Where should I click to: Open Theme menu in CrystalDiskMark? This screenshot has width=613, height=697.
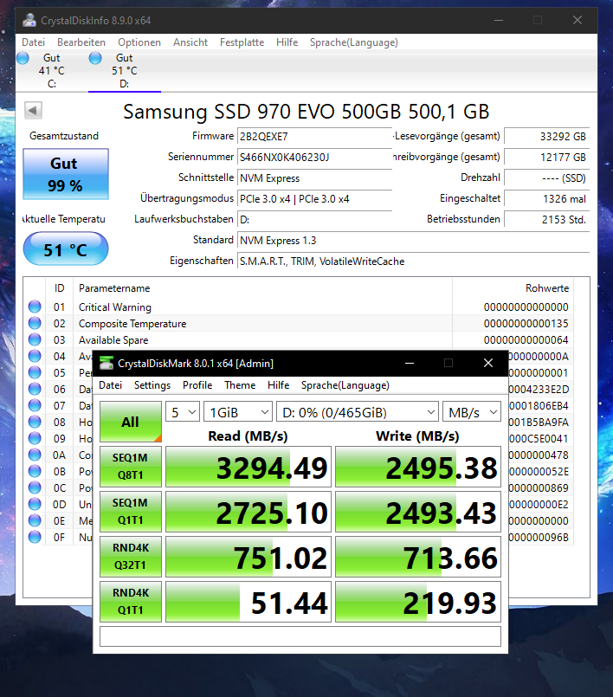[x=240, y=385]
